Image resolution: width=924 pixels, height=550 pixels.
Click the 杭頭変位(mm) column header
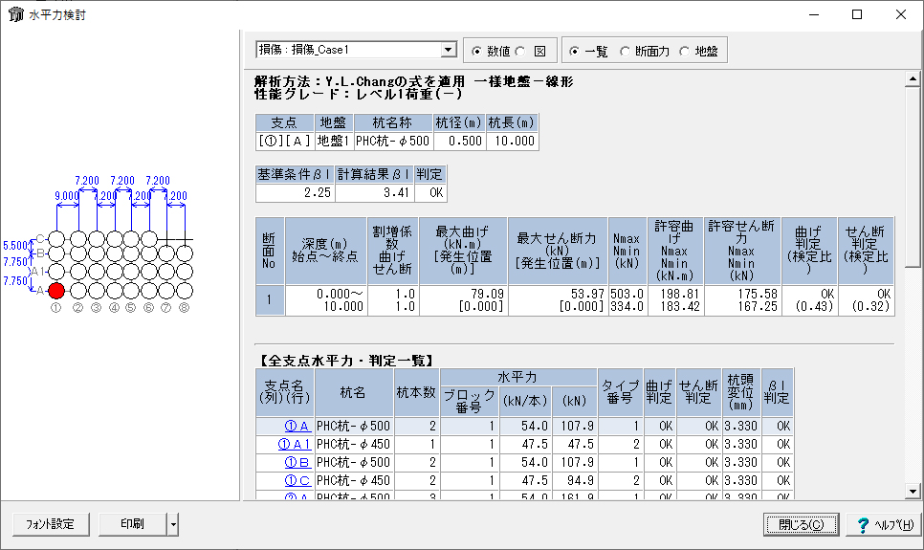click(740, 392)
